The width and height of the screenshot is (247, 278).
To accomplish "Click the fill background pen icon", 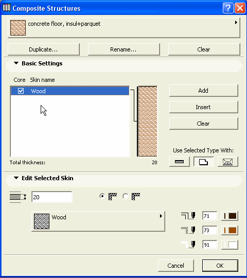I will pyautogui.click(x=188, y=245).
